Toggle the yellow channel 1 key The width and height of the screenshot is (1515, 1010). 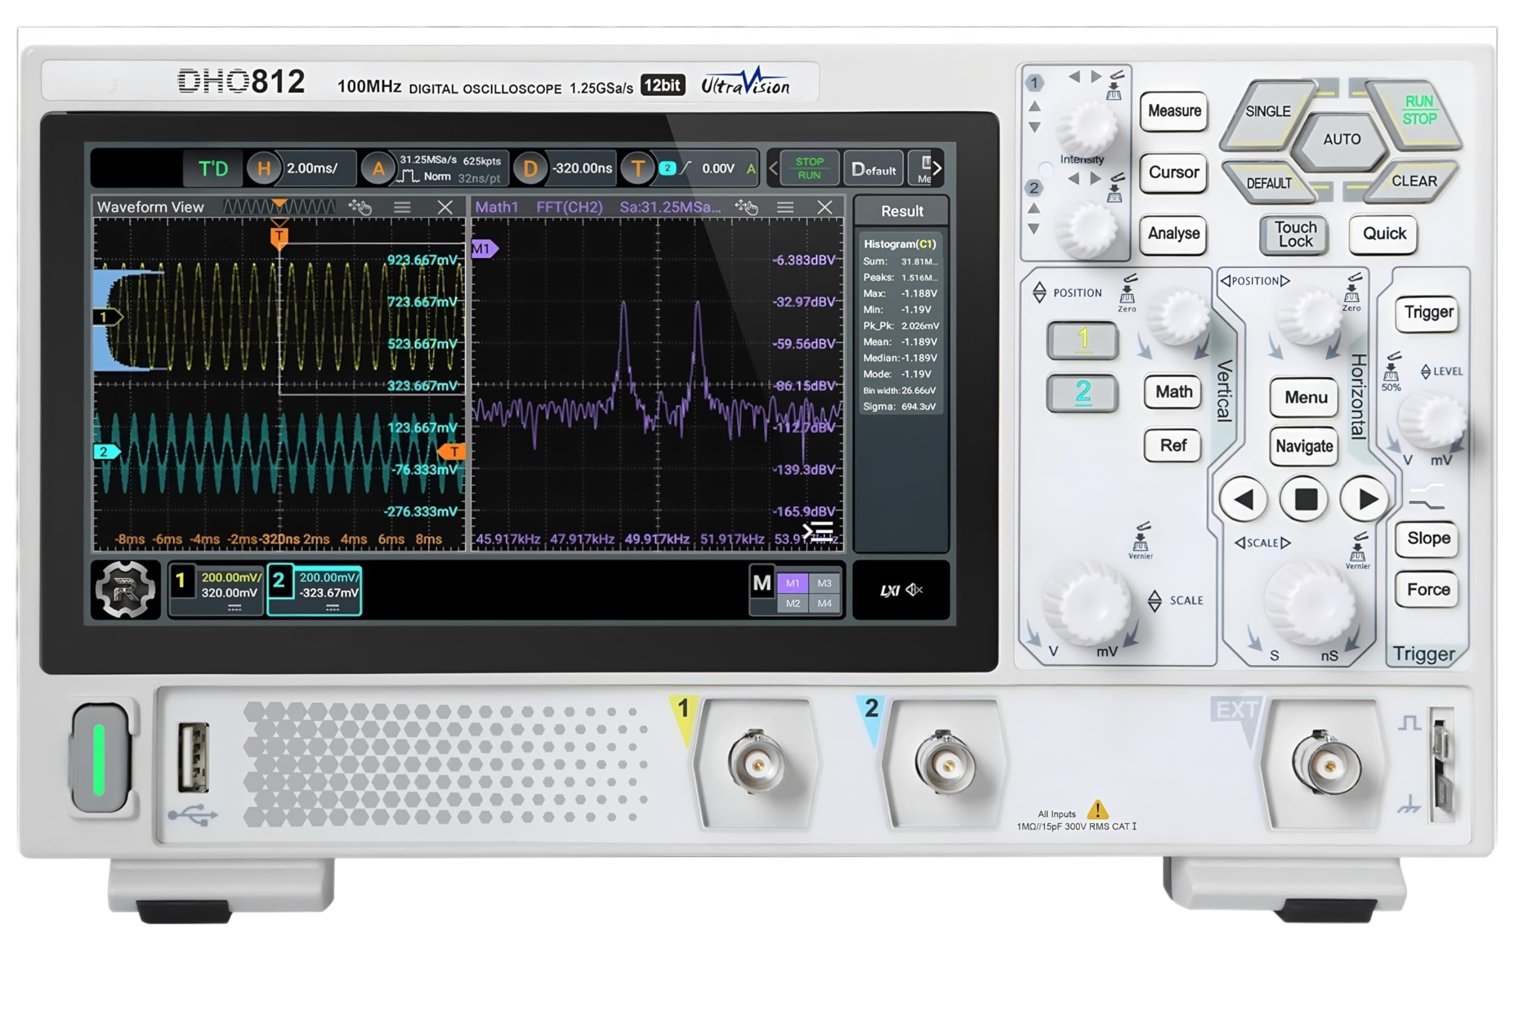click(1082, 339)
